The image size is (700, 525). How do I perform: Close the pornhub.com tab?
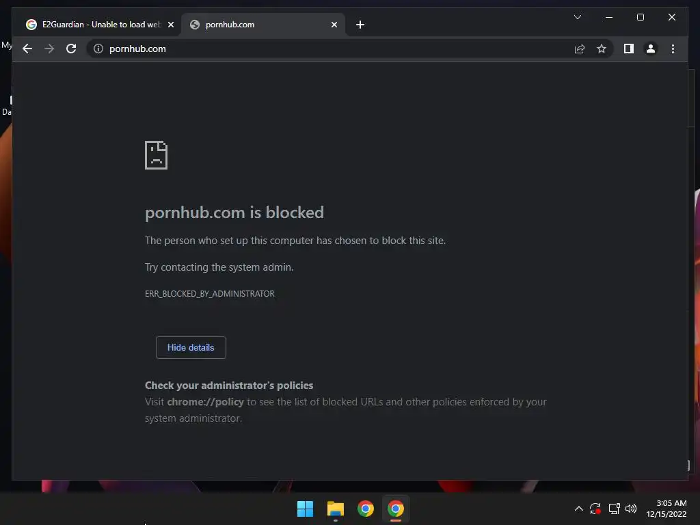point(334,25)
